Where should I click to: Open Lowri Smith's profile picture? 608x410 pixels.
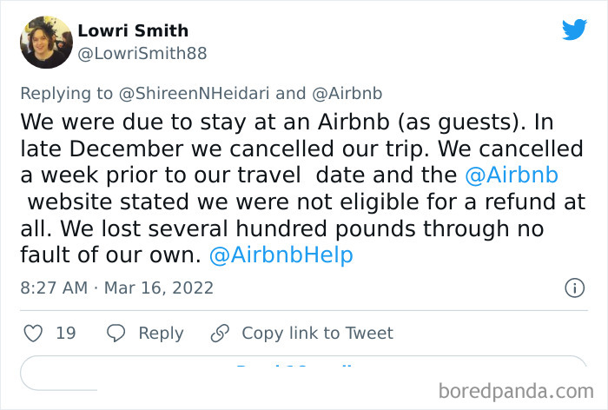(46, 42)
